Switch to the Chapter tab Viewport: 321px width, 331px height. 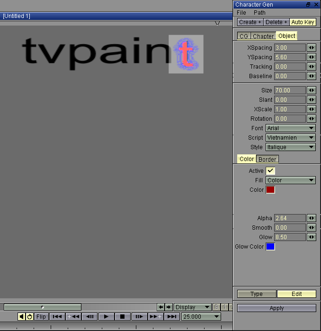(x=263, y=36)
